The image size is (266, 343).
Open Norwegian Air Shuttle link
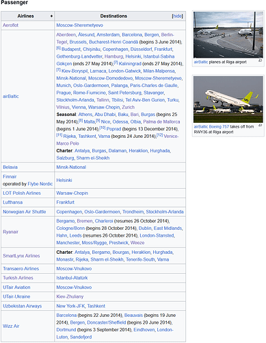pyautogui.click(x=25, y=212)
